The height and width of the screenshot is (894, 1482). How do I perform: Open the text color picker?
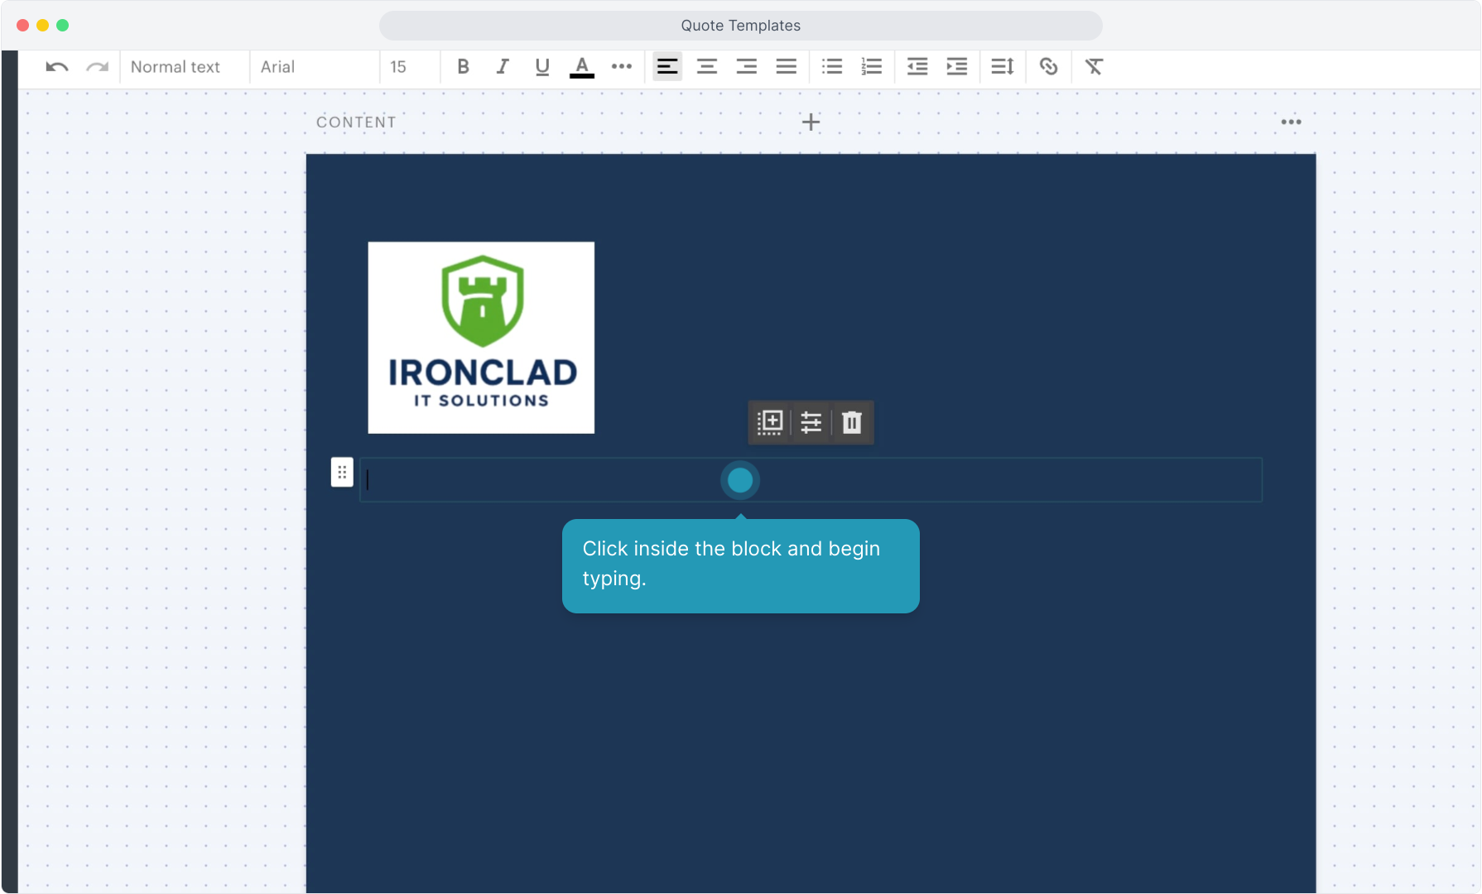point(582,67)
